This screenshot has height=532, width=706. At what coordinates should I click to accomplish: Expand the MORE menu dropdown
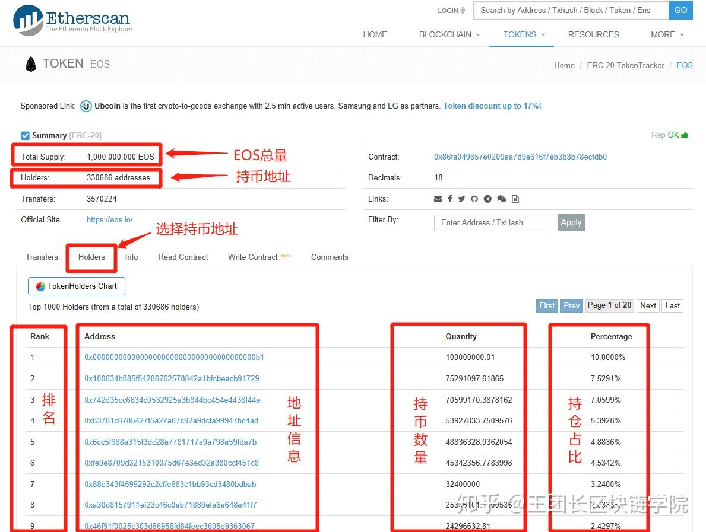667,34
